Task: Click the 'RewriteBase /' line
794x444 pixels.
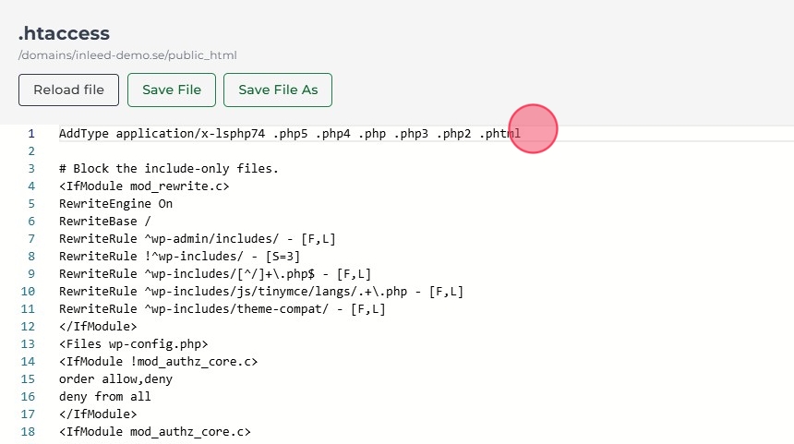Action: click(x=102, y=222)
